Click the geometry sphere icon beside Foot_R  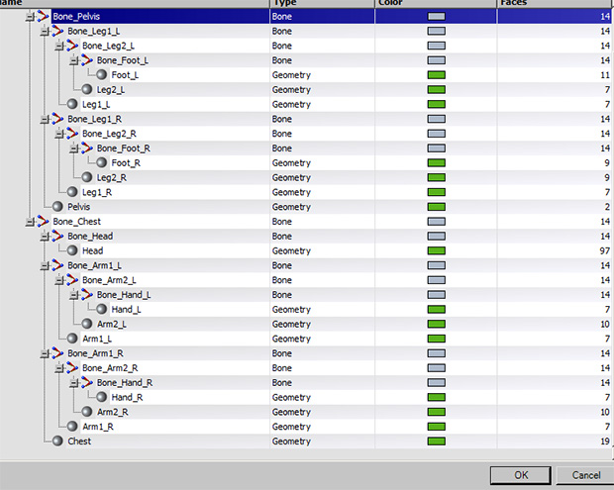[102, 162]
